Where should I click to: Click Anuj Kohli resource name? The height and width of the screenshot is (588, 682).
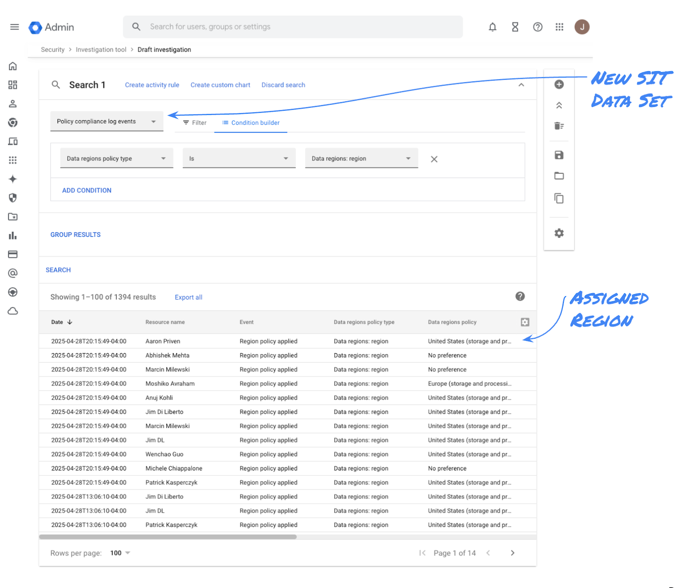tap(159, 398)
